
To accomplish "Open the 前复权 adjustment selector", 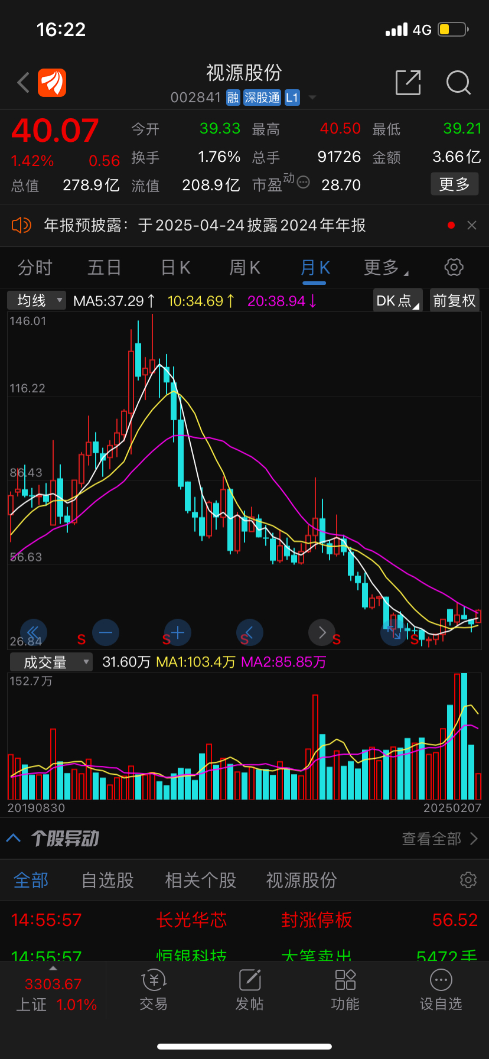I will 454,301.
